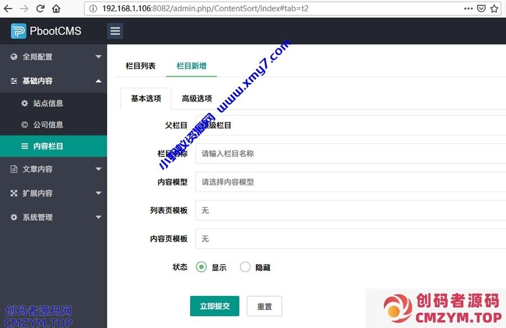Select the 隐藏 status radio button
506x328 pixels.
click(x=245, y=267)
